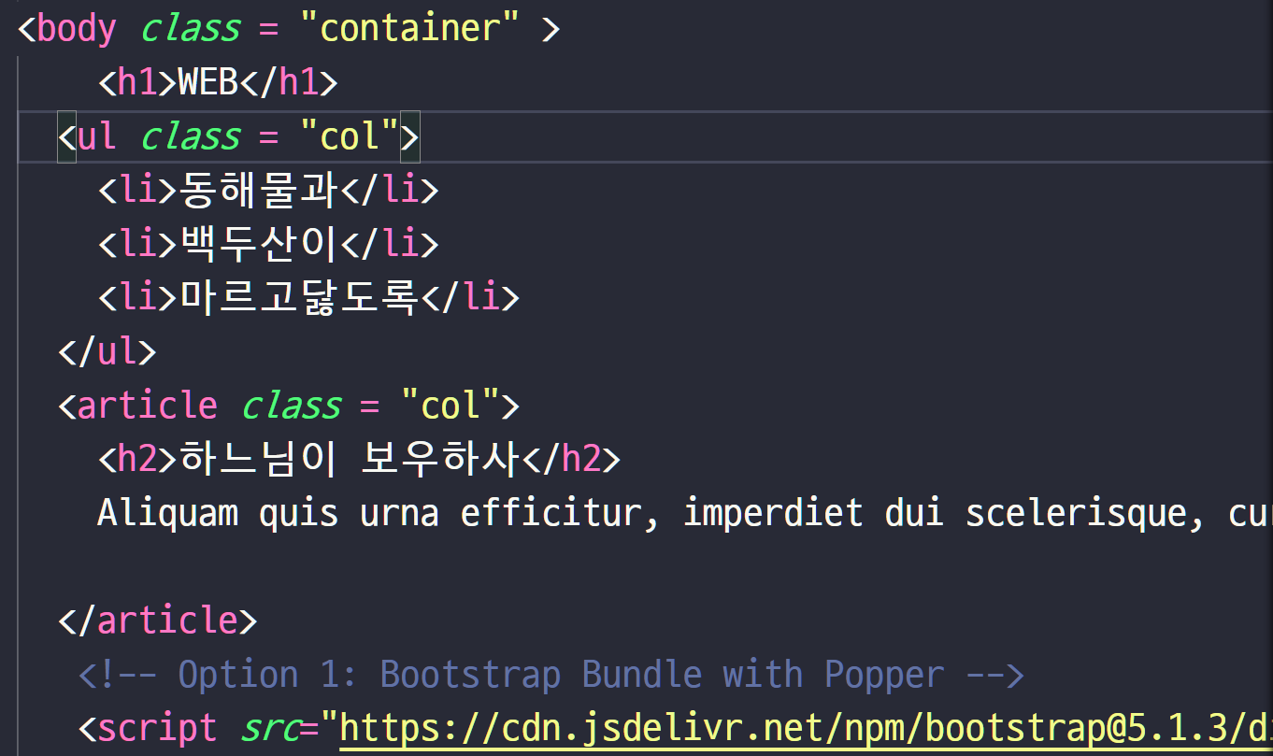Image resolution: width=1273 pixels, height=756 pixels.
Task: Place cursor in the article's "col" value
Action: click(451, 406)
